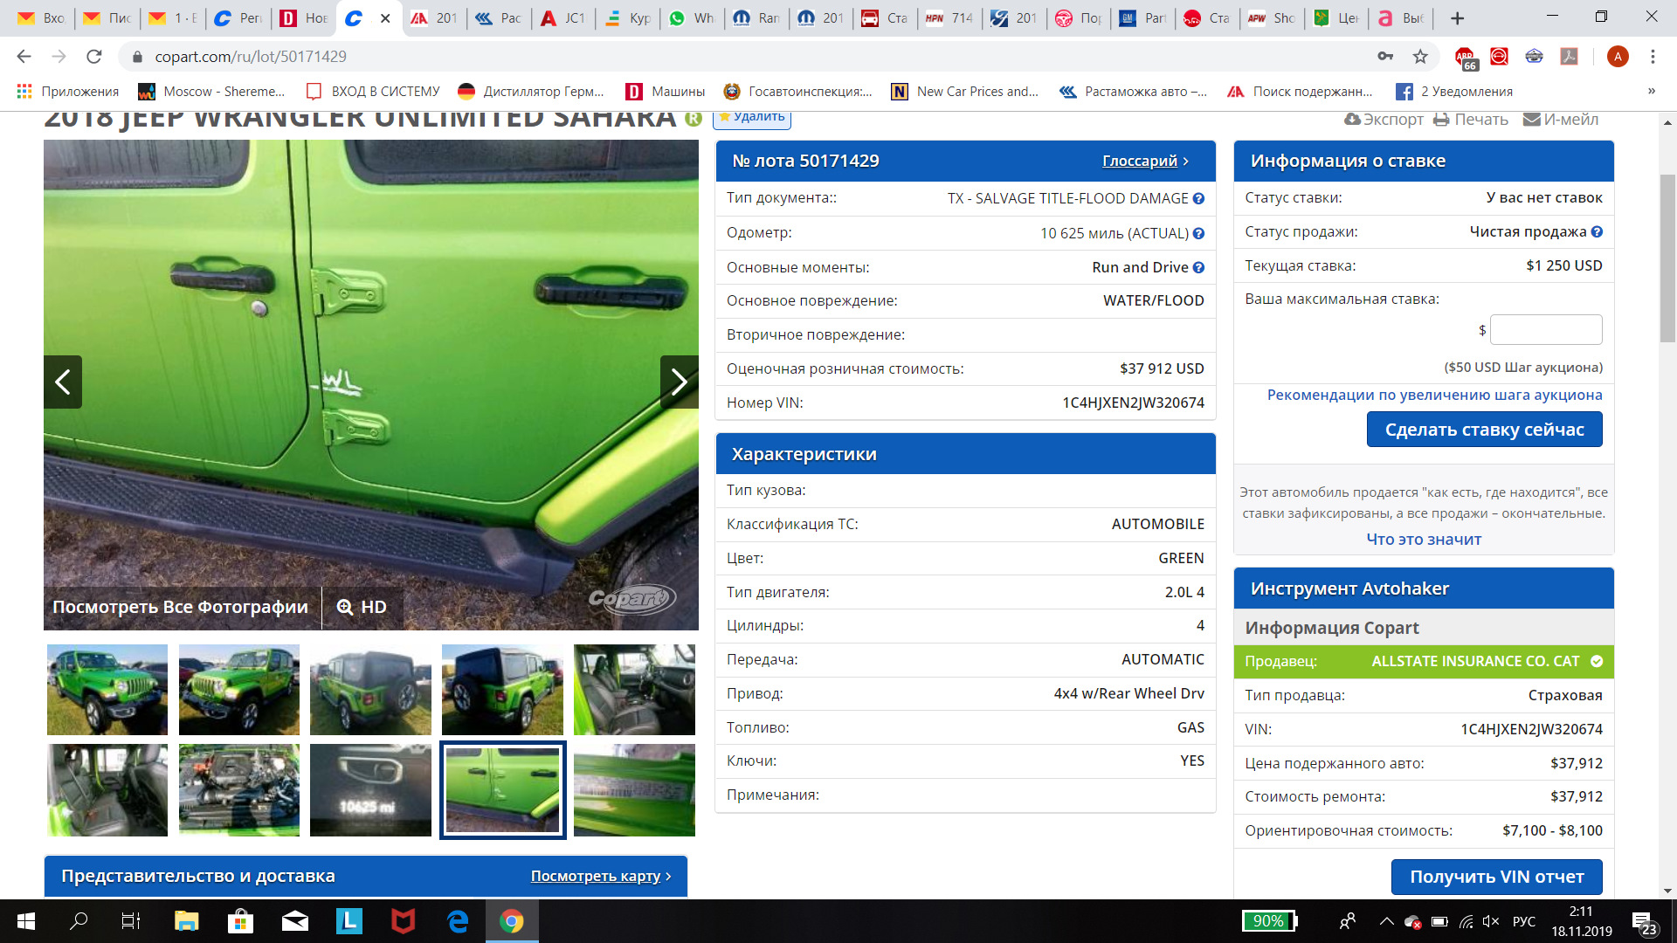
Task: Show the next vehicle photo arrow
Action: pyautogui.click(x=679, y=382)
